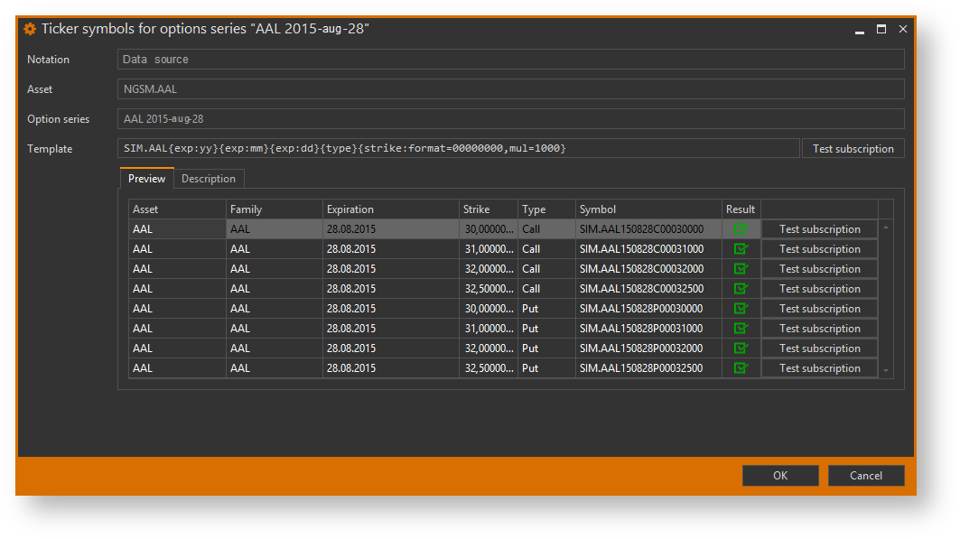Test subscription for SIM.AAL150828C00030000 row
Viewport: 960px width, 539px height.
click(819, 228)
